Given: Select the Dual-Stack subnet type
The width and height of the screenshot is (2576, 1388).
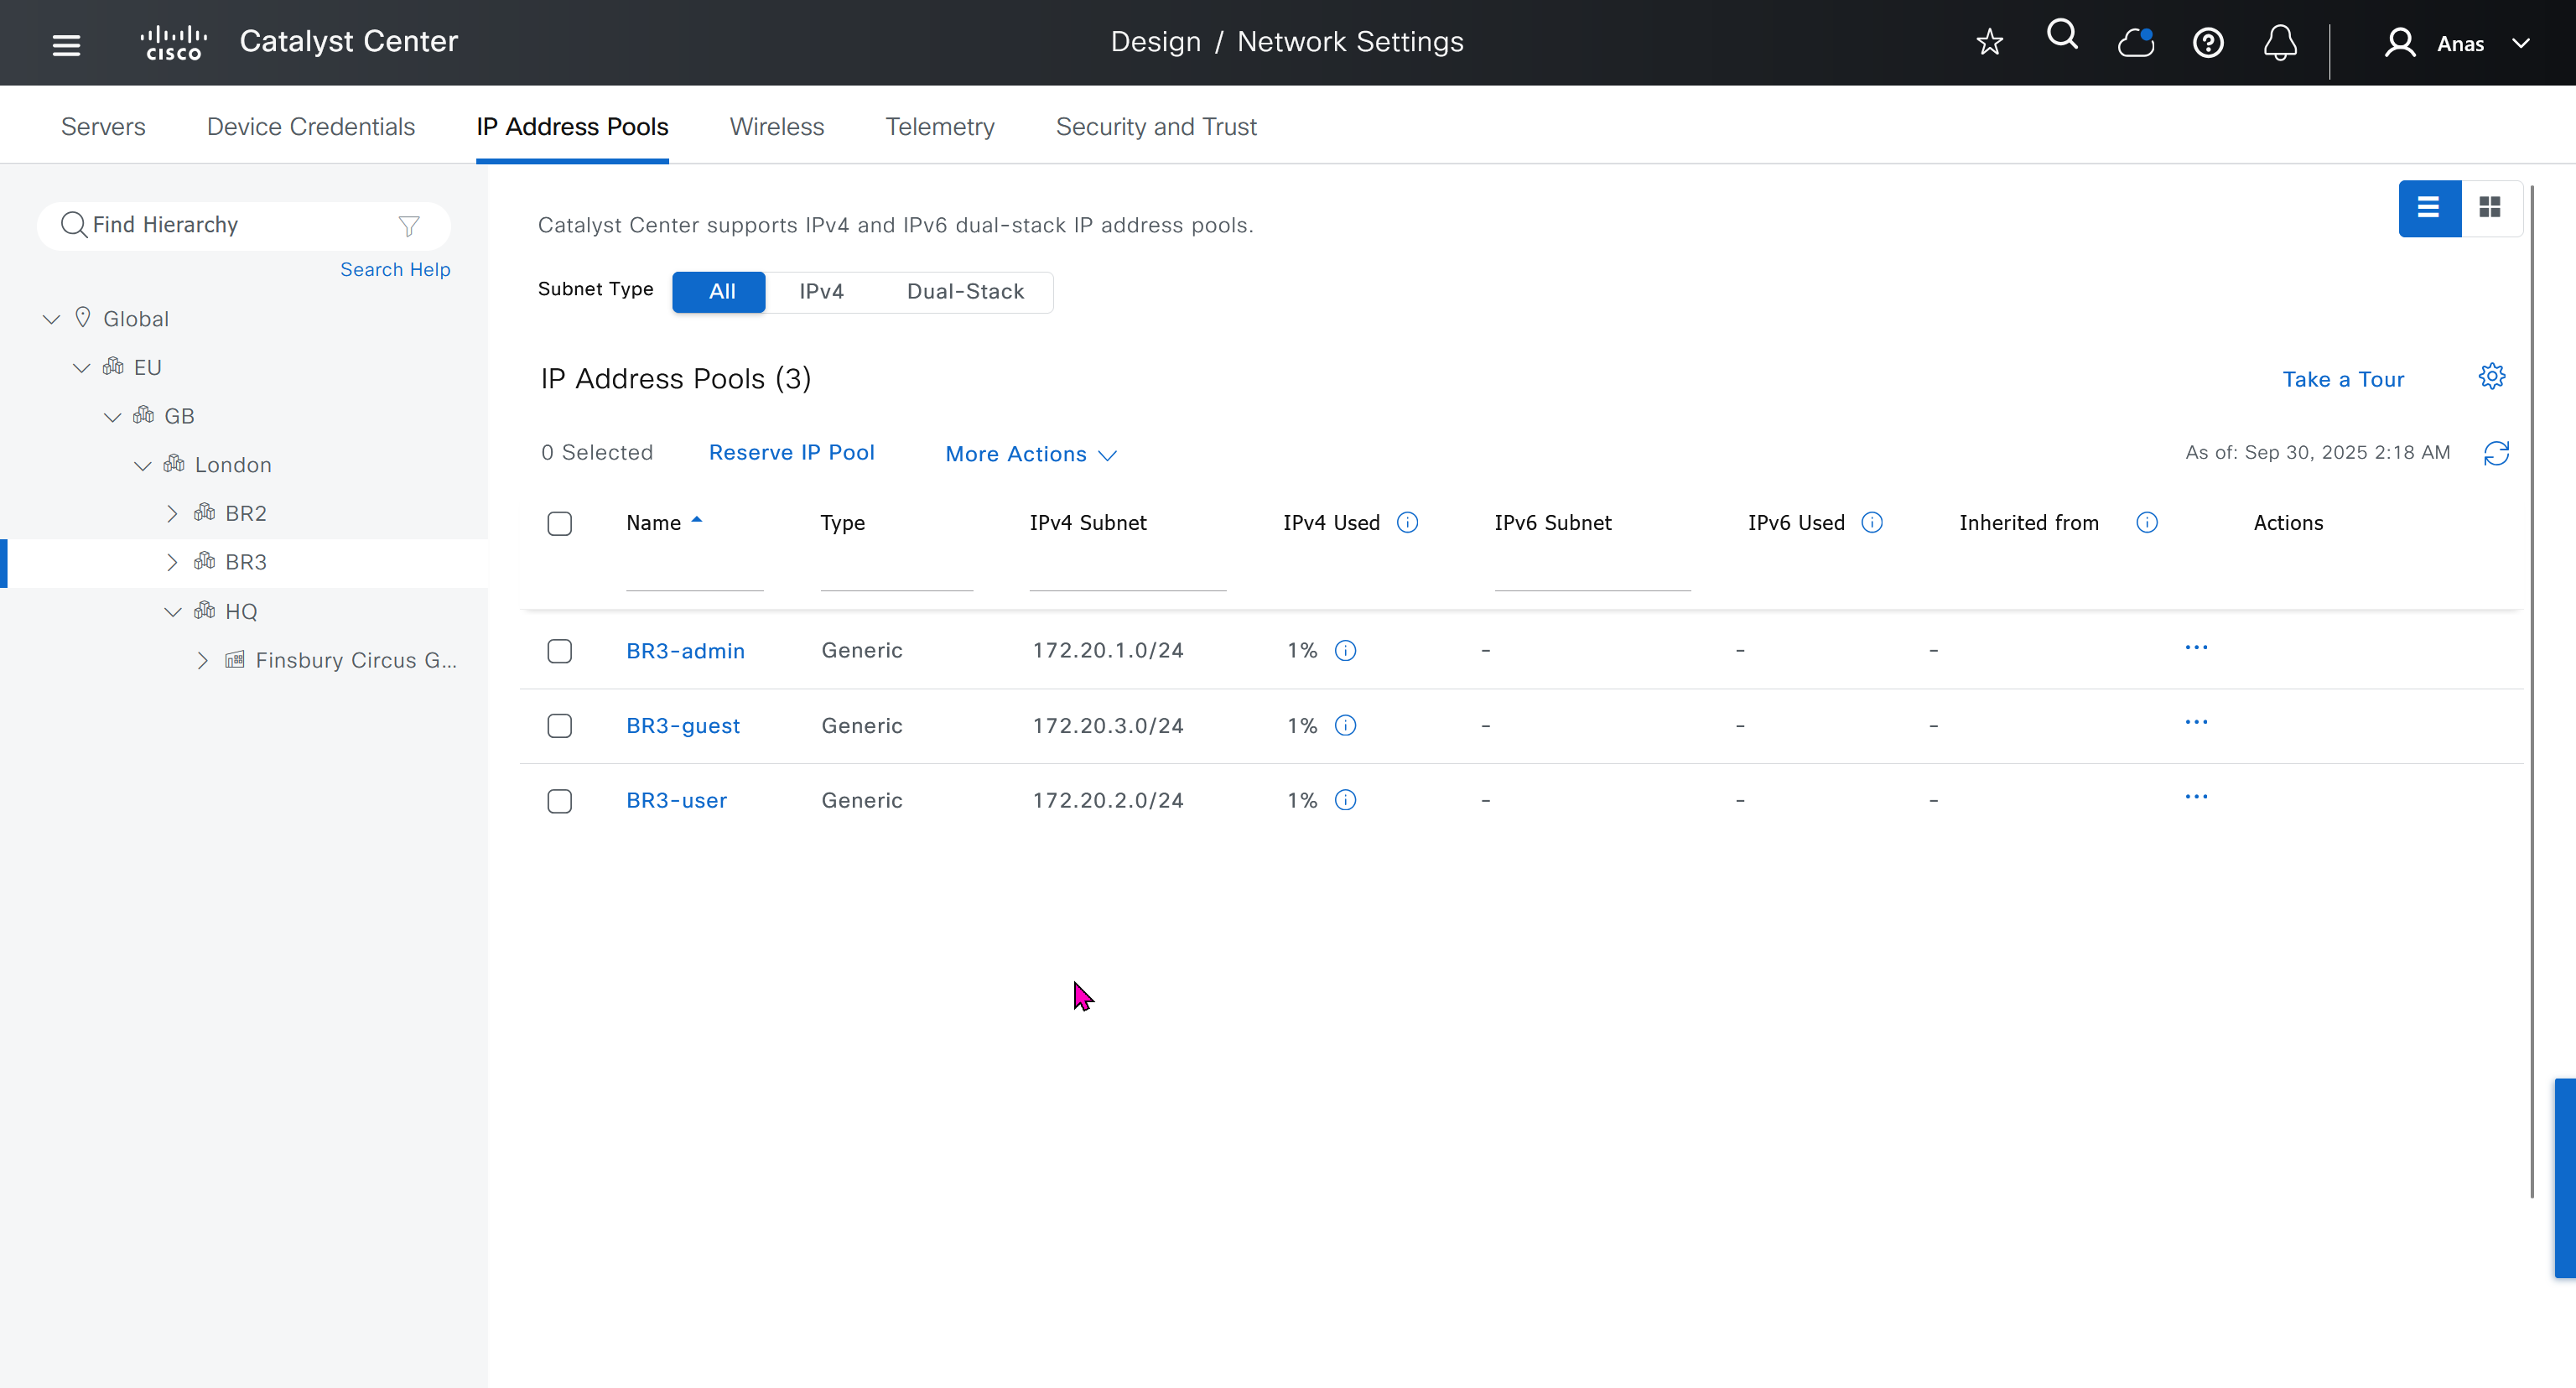Looking at the screenshot, I should pyautogui.click(x=964, y=291).
